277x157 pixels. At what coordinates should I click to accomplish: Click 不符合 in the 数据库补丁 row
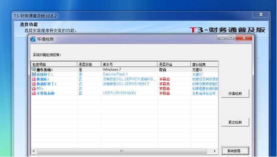click(164, 84)
